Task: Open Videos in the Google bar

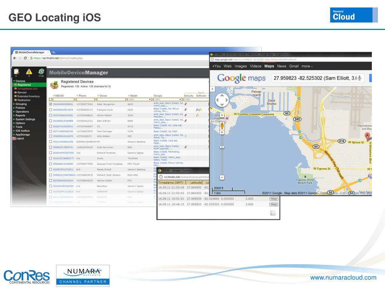Action: pyautogui.click(x=256, y=66)
